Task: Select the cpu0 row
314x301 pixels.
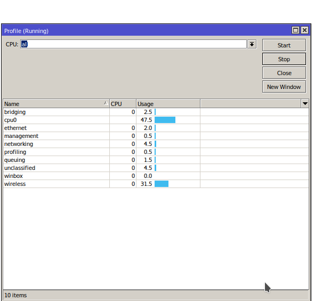Action: pyautogui.click(x=156, y=120)
